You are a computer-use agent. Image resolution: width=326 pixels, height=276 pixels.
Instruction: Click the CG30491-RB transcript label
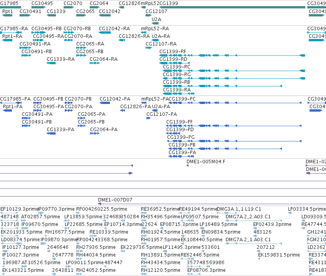point(37,52)
